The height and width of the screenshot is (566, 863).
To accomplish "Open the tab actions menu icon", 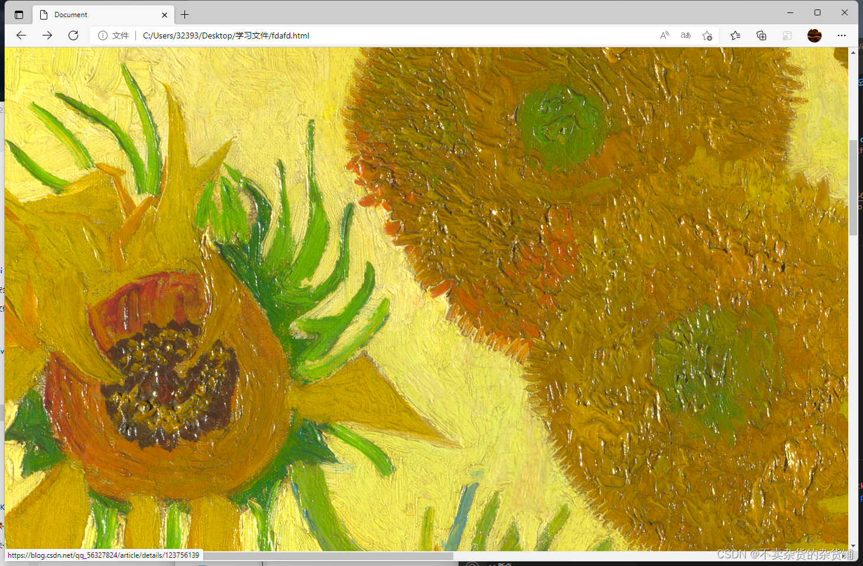I will (19, 15).
